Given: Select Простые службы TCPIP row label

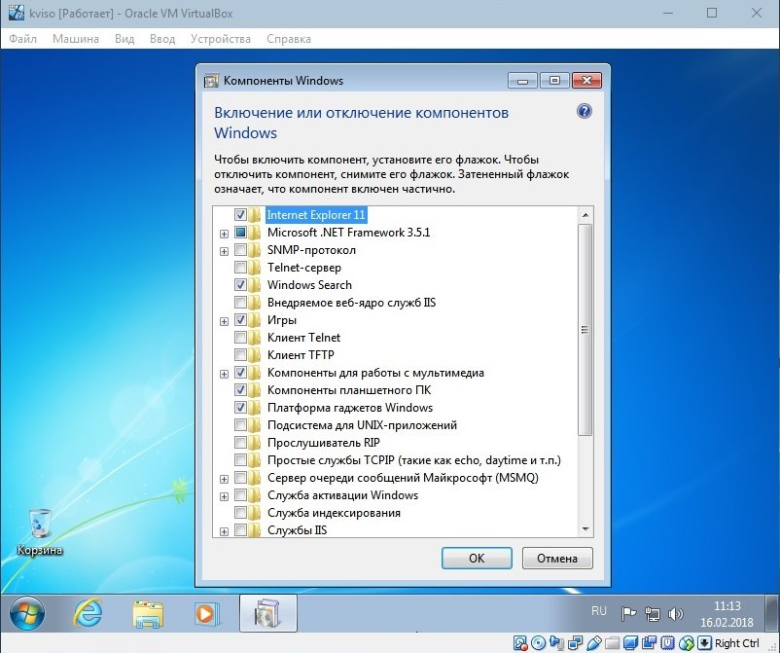Looking at the screenshot, I should click(x=414, y=460).
